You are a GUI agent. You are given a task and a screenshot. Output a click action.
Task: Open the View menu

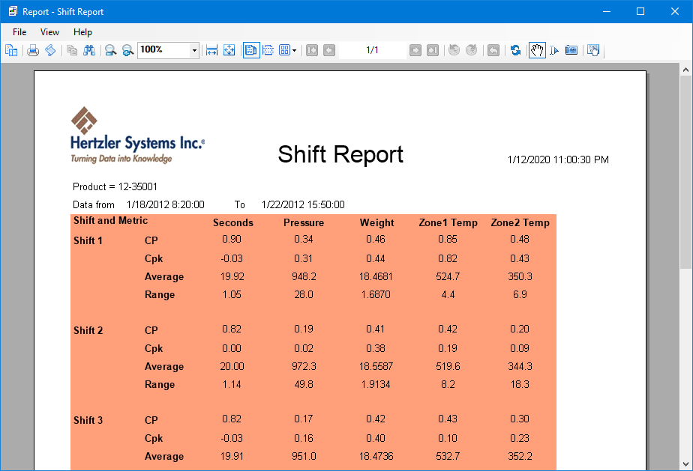(49, 32)
